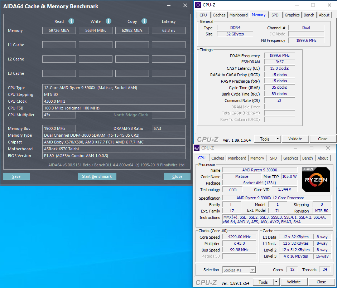
Task: Click the CPU Type field showing Ryzen 9 3900X
Action: 114,88
